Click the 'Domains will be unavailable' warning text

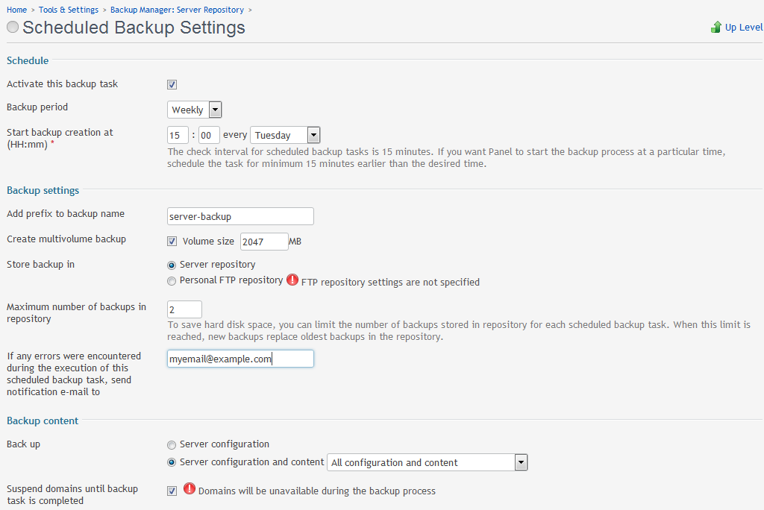pyautogui.click(x=316, y=491)
